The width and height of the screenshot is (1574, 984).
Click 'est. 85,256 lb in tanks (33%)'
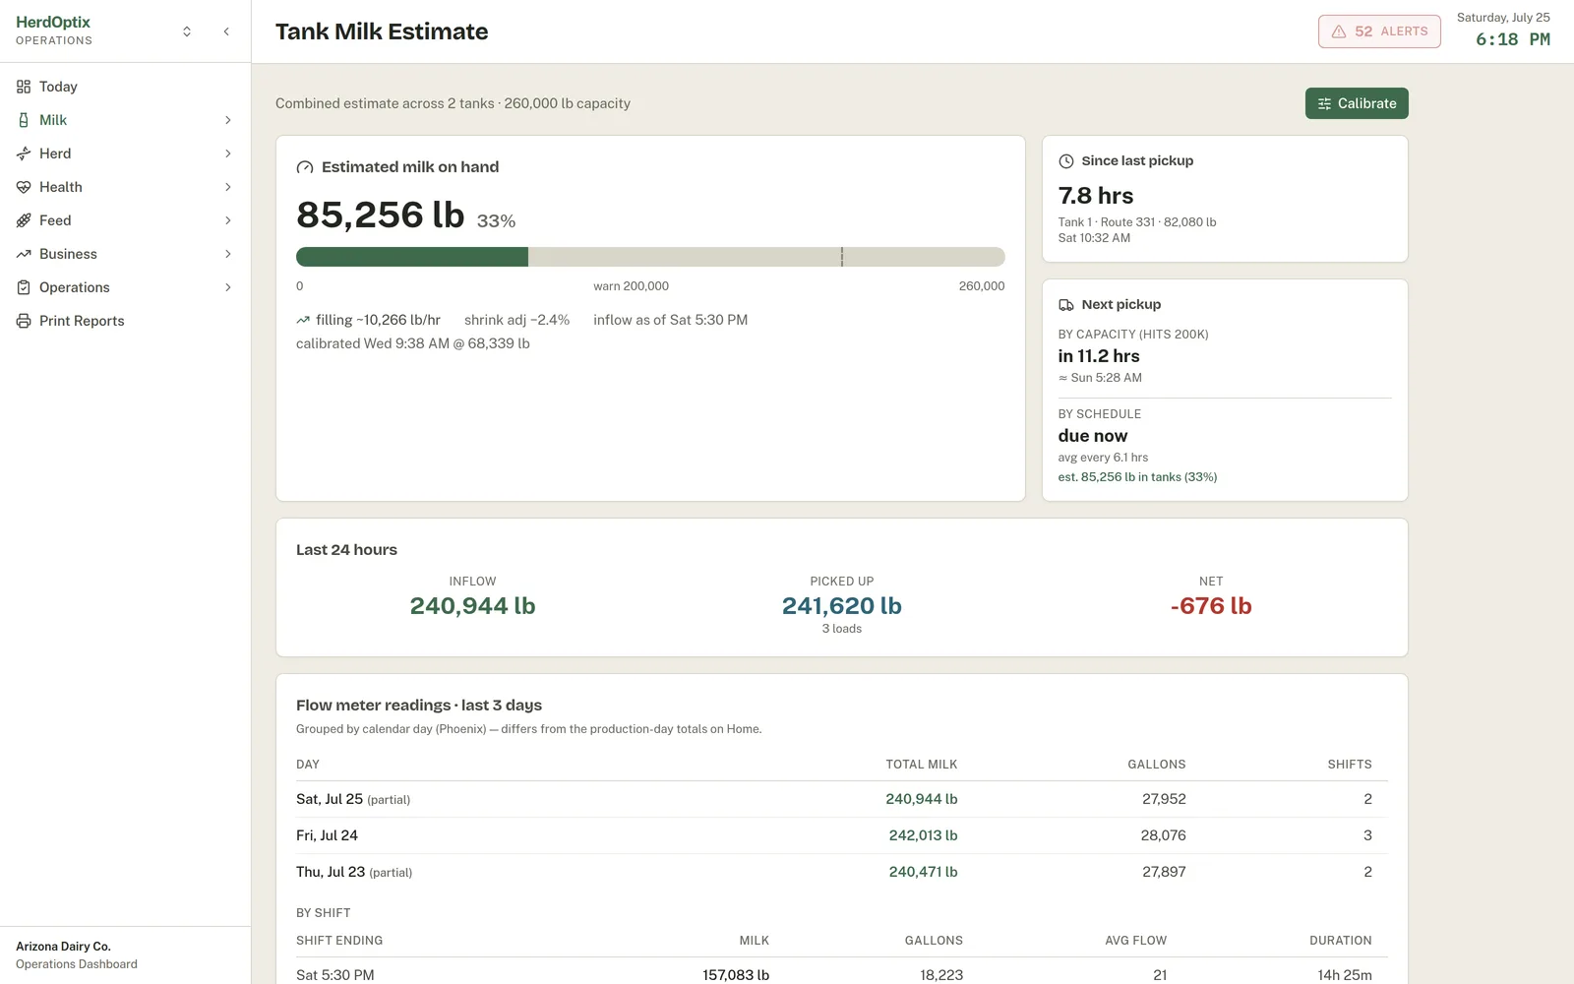coord(1137,477)
